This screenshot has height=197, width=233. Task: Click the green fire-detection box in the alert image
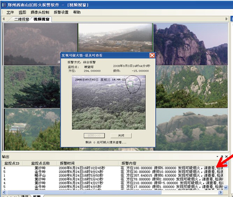pyautogui.click(x=130, y=84)
